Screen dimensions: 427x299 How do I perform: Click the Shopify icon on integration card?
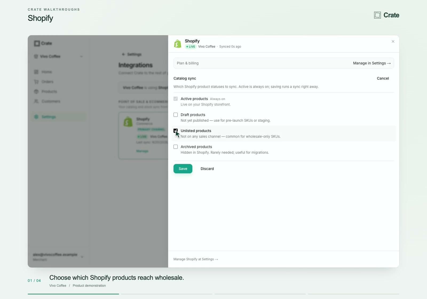coord(128,122)
